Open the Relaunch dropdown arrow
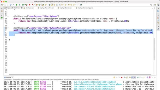This screenshot has width=160, height=90. click(34, 5)
